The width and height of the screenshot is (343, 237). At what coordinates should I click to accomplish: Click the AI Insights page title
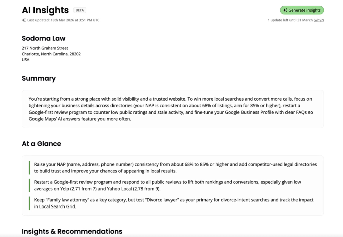[x=45, y=10]
